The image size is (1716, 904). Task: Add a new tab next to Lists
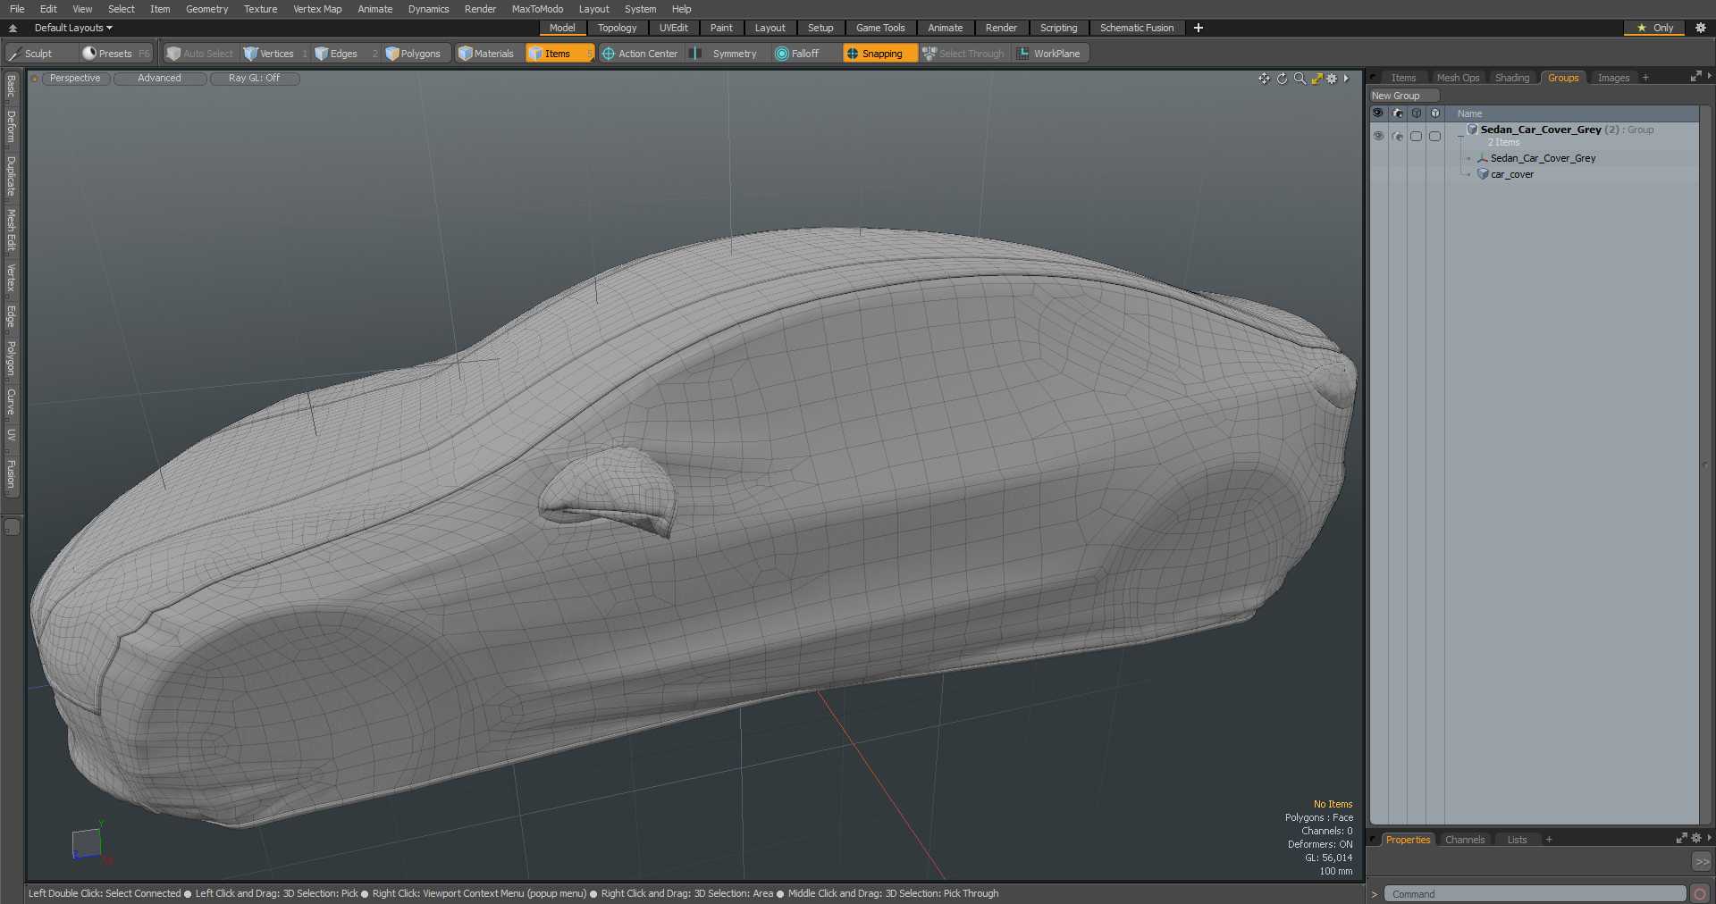click(x=1549, y=840)
